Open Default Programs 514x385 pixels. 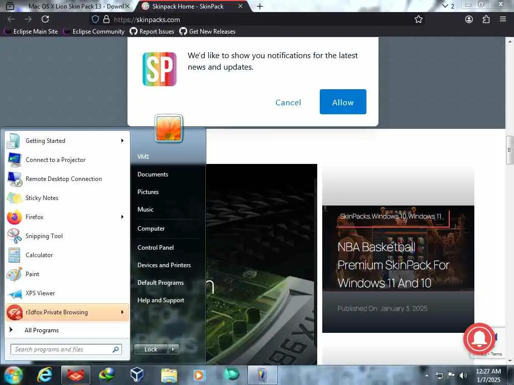tap(160, 283)
